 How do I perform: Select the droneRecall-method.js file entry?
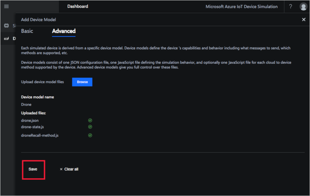pos(40,135)
